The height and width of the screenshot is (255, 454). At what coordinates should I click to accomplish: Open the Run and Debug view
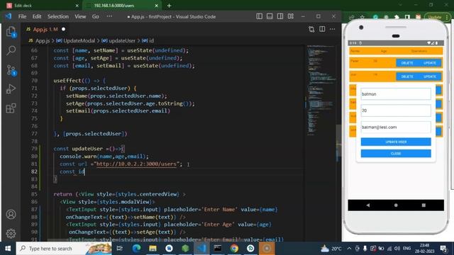click(11, 89)
